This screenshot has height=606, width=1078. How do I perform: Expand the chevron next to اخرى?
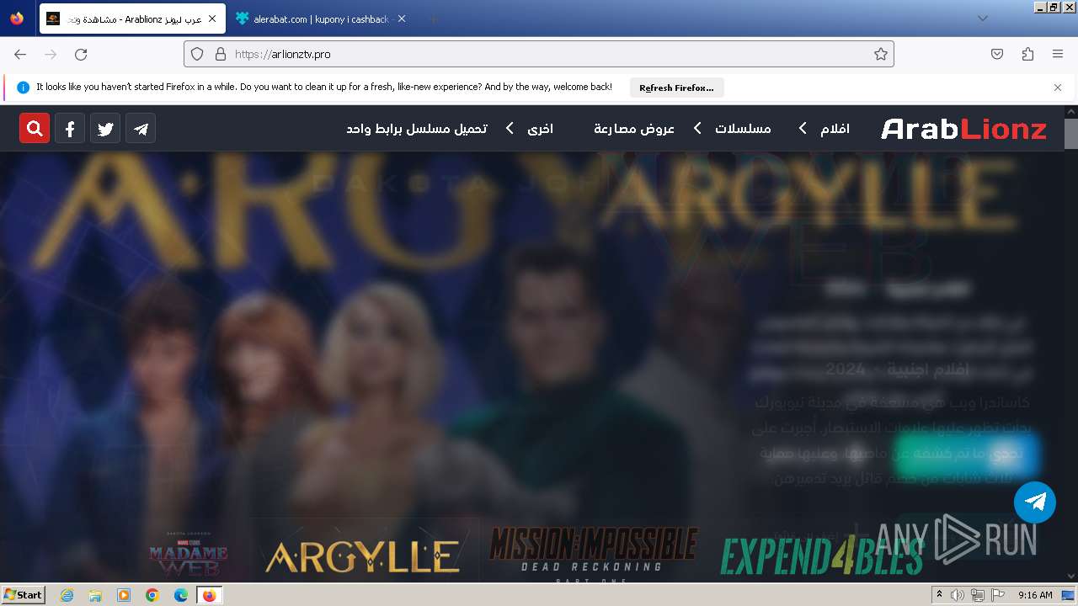click(x=510, y=128)
